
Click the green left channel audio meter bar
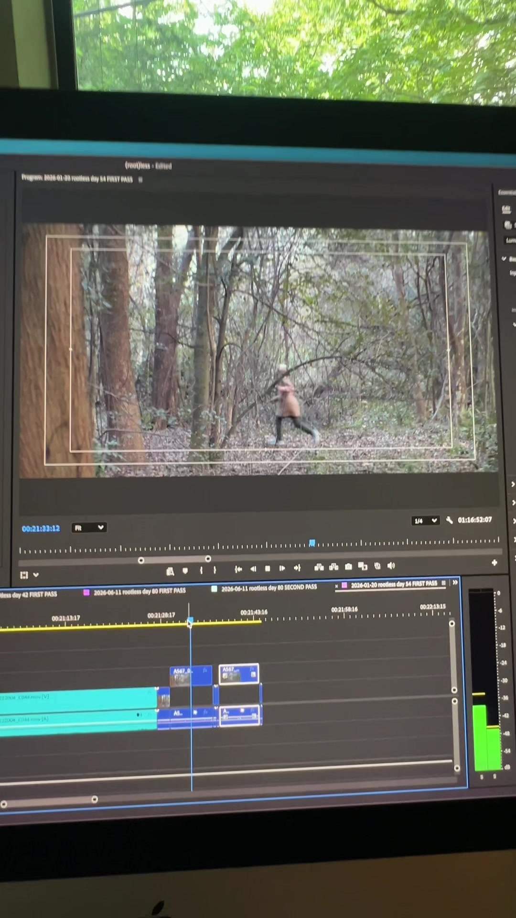pos(480,737)
